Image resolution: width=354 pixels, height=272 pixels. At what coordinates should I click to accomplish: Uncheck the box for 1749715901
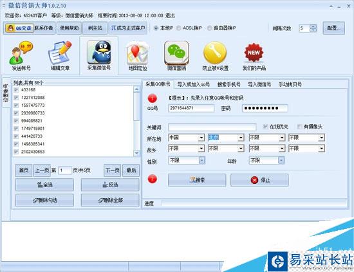click(x=16, y=129)
